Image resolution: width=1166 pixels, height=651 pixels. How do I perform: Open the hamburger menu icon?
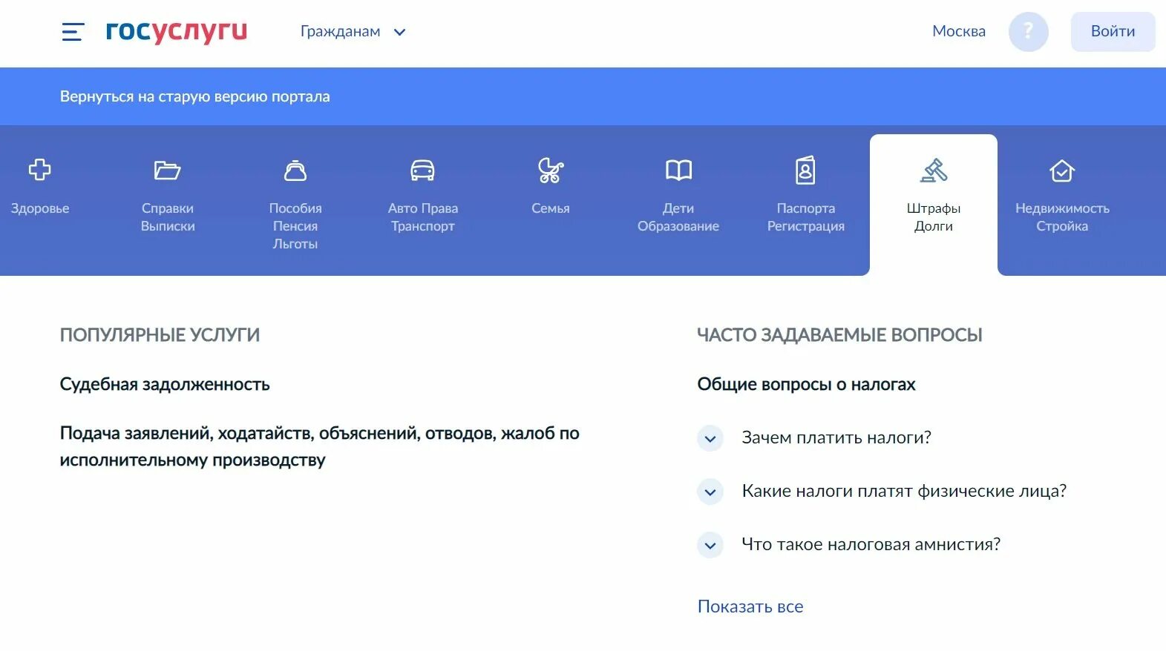click(x=72, y=32)
